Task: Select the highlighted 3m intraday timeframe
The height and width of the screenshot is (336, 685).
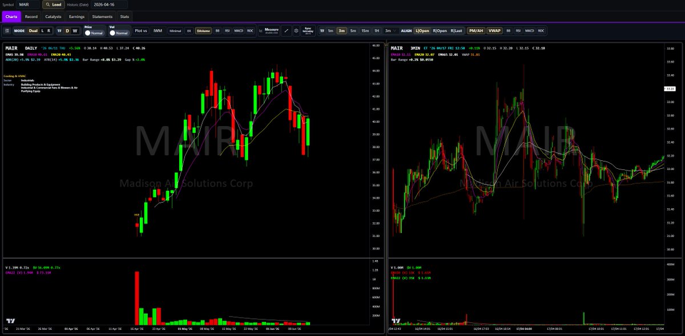Action: tap(342, 31)
